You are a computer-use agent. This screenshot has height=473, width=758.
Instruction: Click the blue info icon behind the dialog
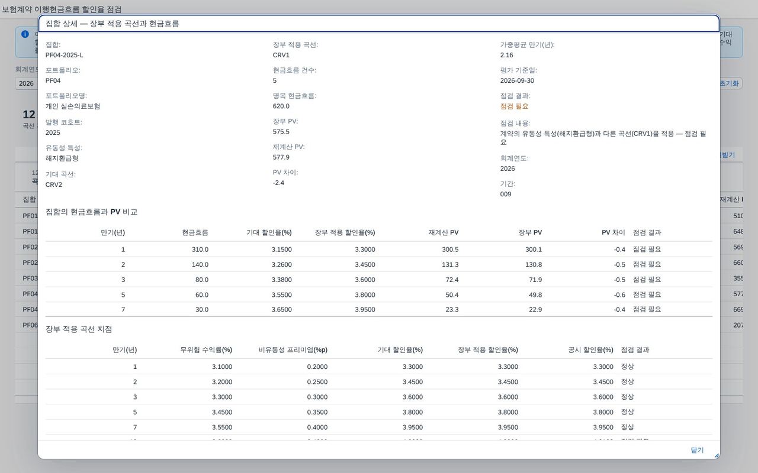click(x=25, y=34)
